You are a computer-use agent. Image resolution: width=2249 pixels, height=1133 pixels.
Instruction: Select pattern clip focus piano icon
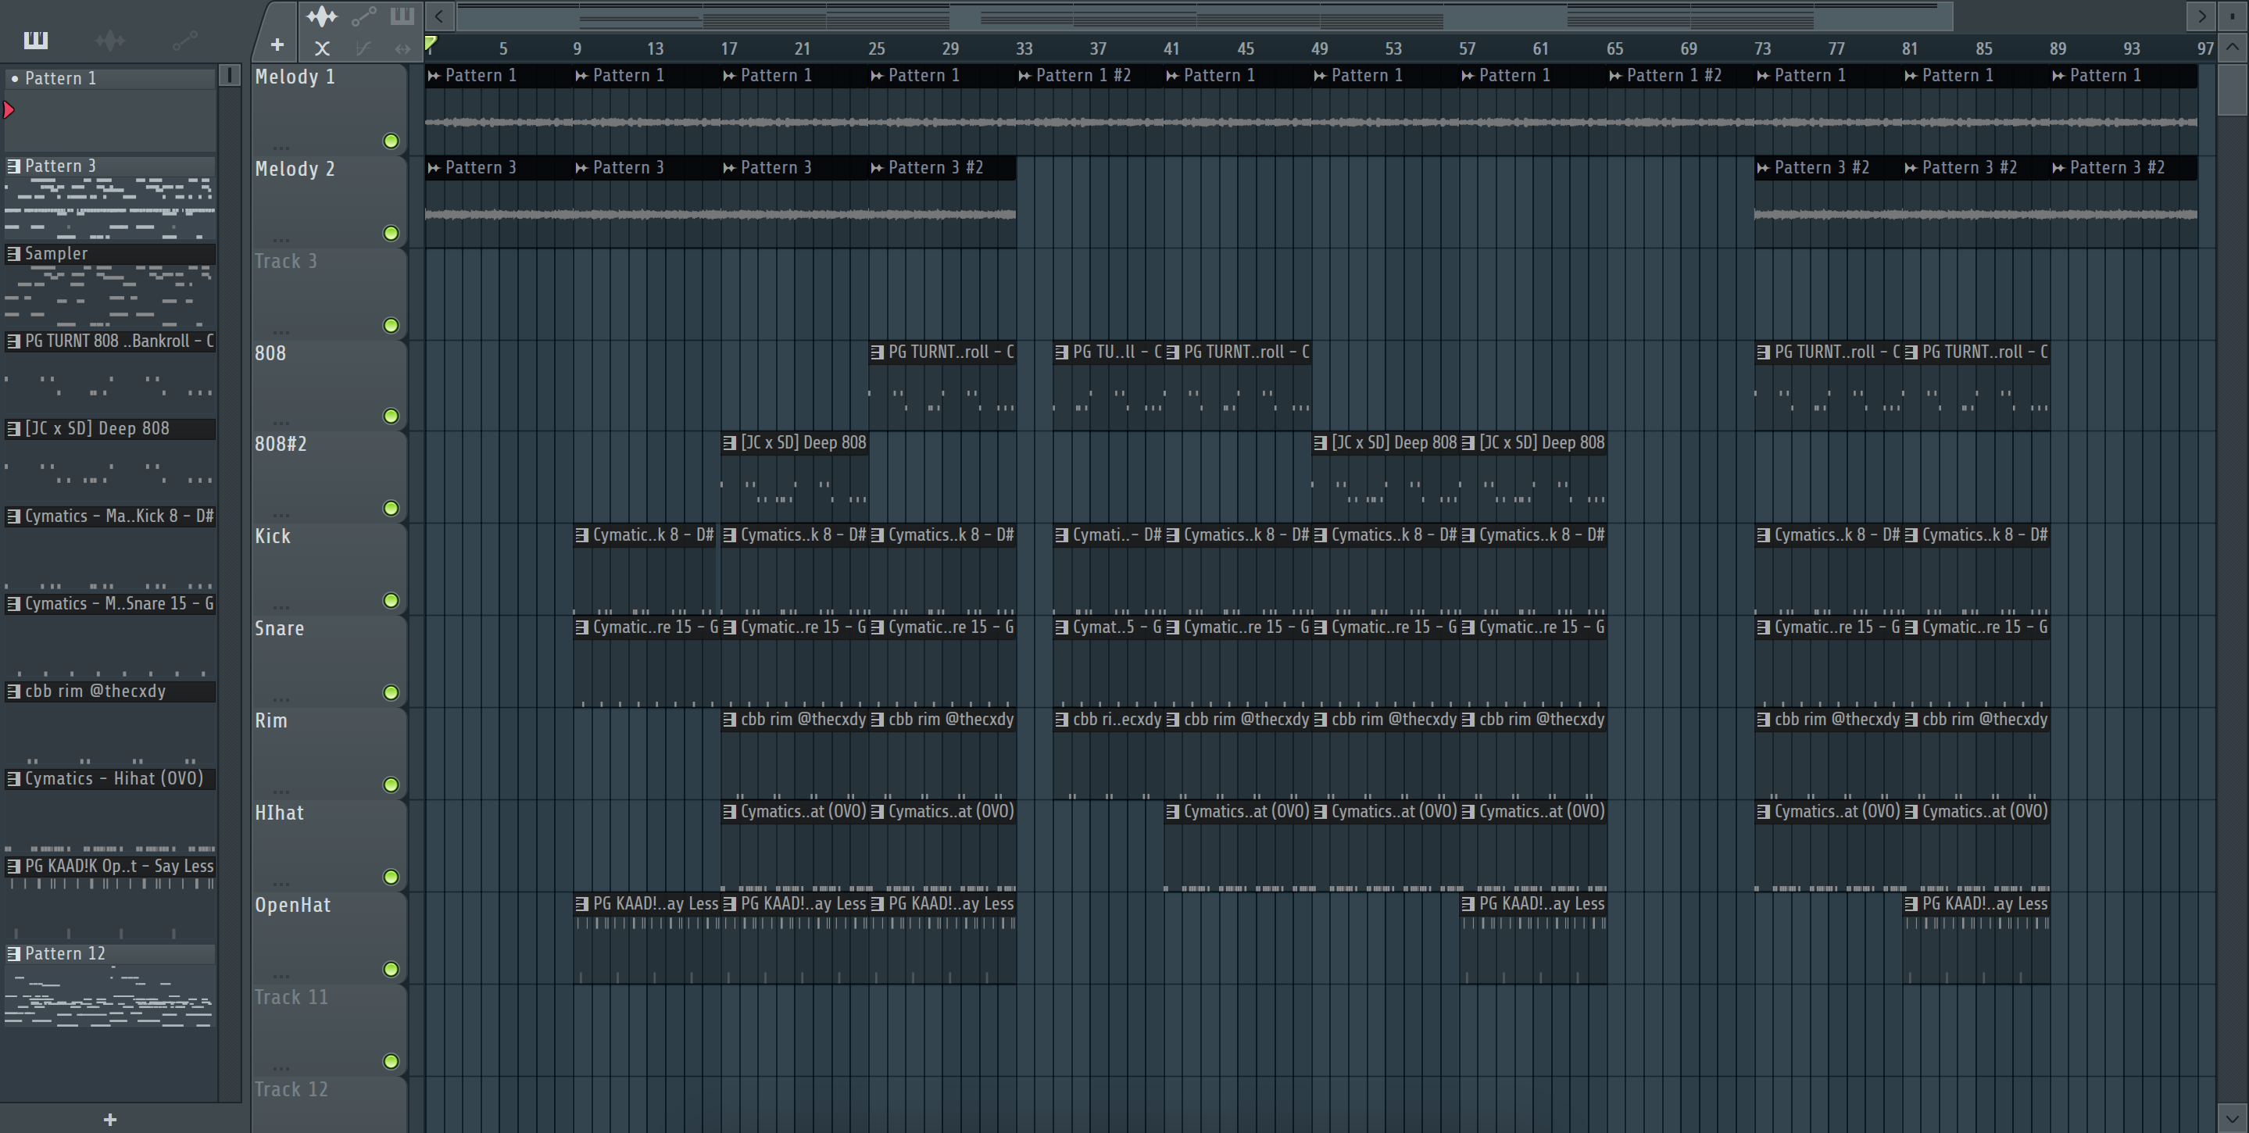click(x=402, y=16)
